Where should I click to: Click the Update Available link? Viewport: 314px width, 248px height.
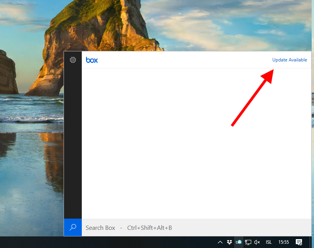[x=290, y=60]
